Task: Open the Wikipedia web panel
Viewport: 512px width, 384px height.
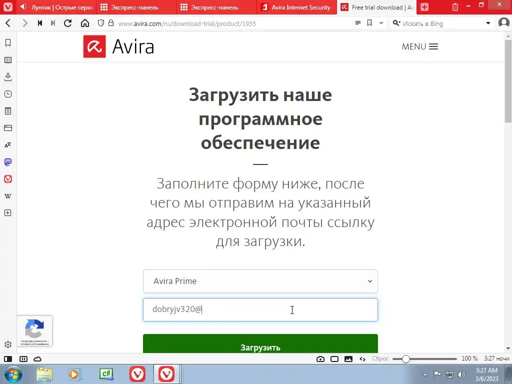Action: (x=8, y=196)
